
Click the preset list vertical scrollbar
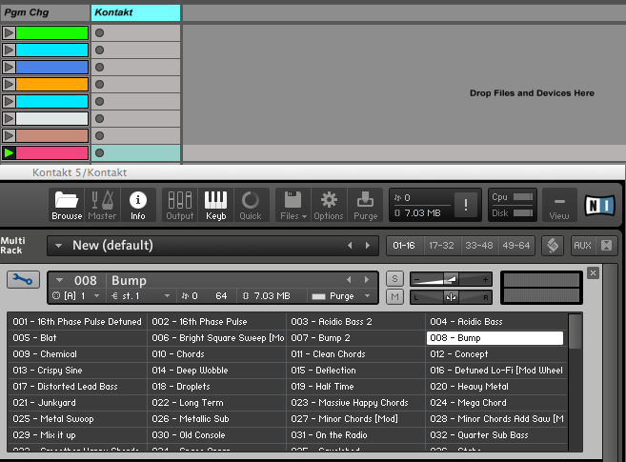(x=575, y=333)
